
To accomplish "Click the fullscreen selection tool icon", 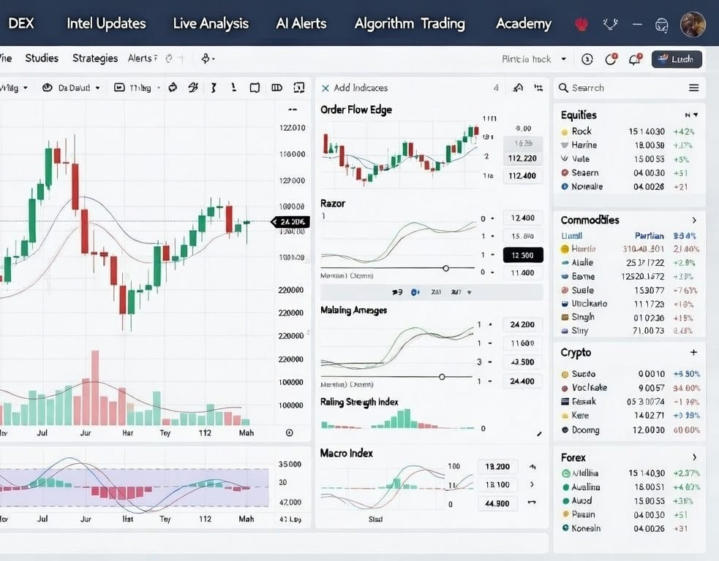I will (x=299, y=88).
